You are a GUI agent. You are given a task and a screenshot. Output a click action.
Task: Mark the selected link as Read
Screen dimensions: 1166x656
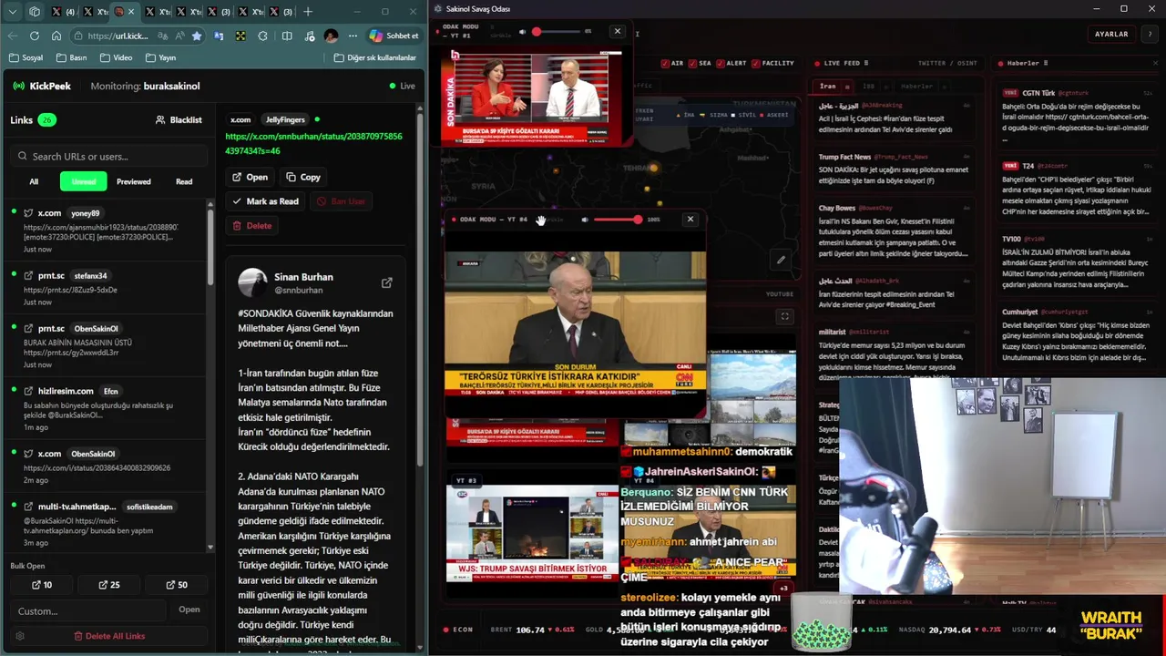(265, 201)
